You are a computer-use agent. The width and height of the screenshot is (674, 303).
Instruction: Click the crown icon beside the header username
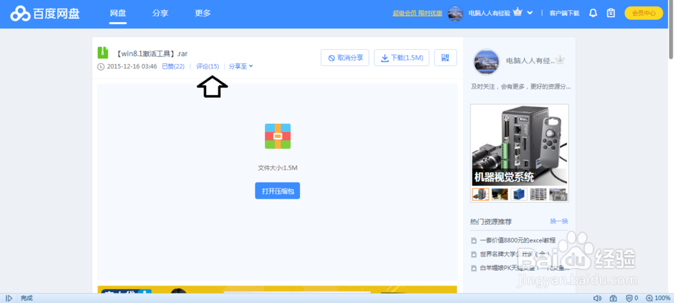[518, 12]
